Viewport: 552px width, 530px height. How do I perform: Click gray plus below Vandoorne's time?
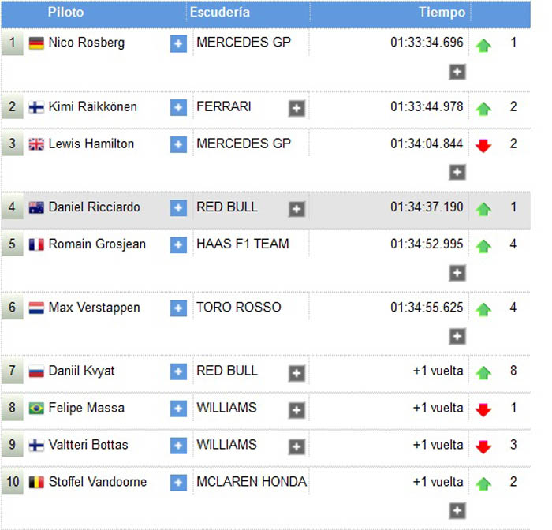pyautogui.click(x=457, y=510)
